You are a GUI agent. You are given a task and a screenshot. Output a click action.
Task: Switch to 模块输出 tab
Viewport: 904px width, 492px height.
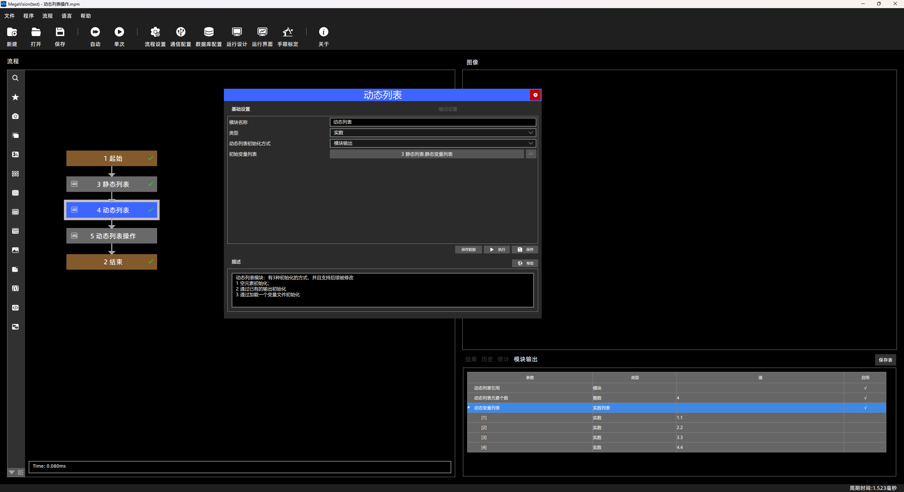[525, 359]
